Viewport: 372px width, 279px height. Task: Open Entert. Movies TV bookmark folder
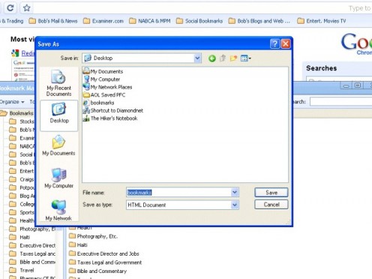(x=322, y=21)
